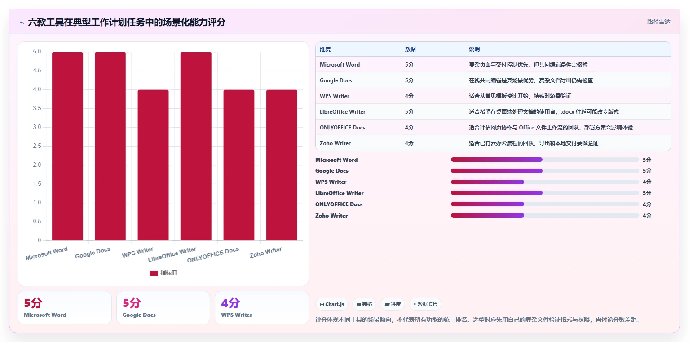The image size is (689, 342).
Task: Click the LibreOffice Writer cell in the table
Action: [343, 112]
